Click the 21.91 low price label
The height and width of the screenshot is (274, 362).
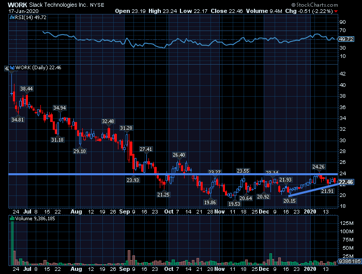pyautogui.click(x=327, y=191)
